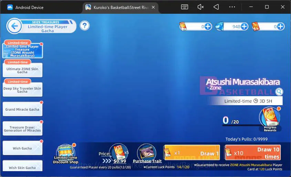
Task: Add diamonds with the plus beside 948
Action: tap(245, 26)
